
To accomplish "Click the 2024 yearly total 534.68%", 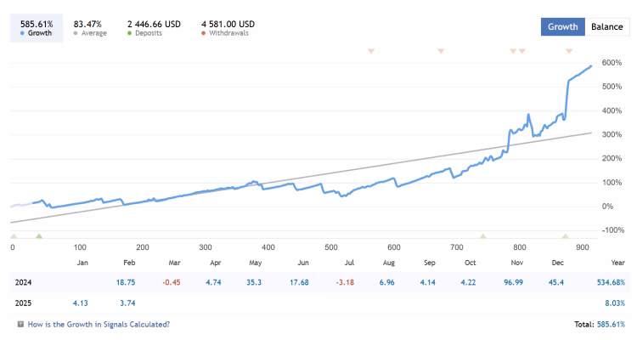I will point(611,283).
